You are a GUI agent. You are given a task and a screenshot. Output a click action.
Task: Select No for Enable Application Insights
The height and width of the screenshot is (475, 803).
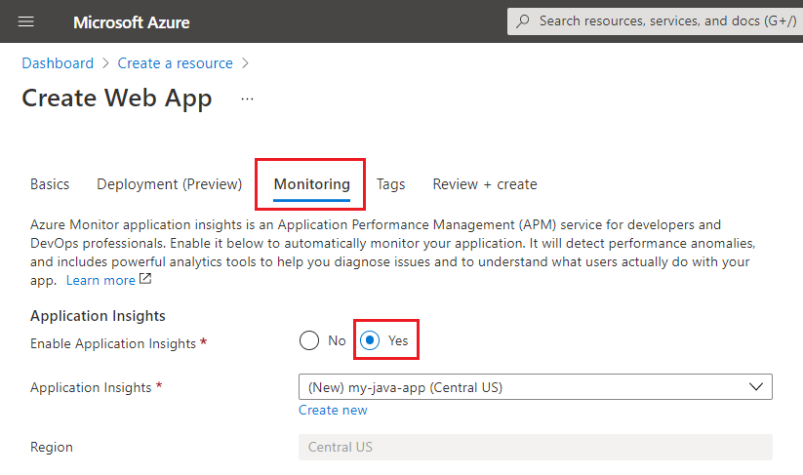309,340
